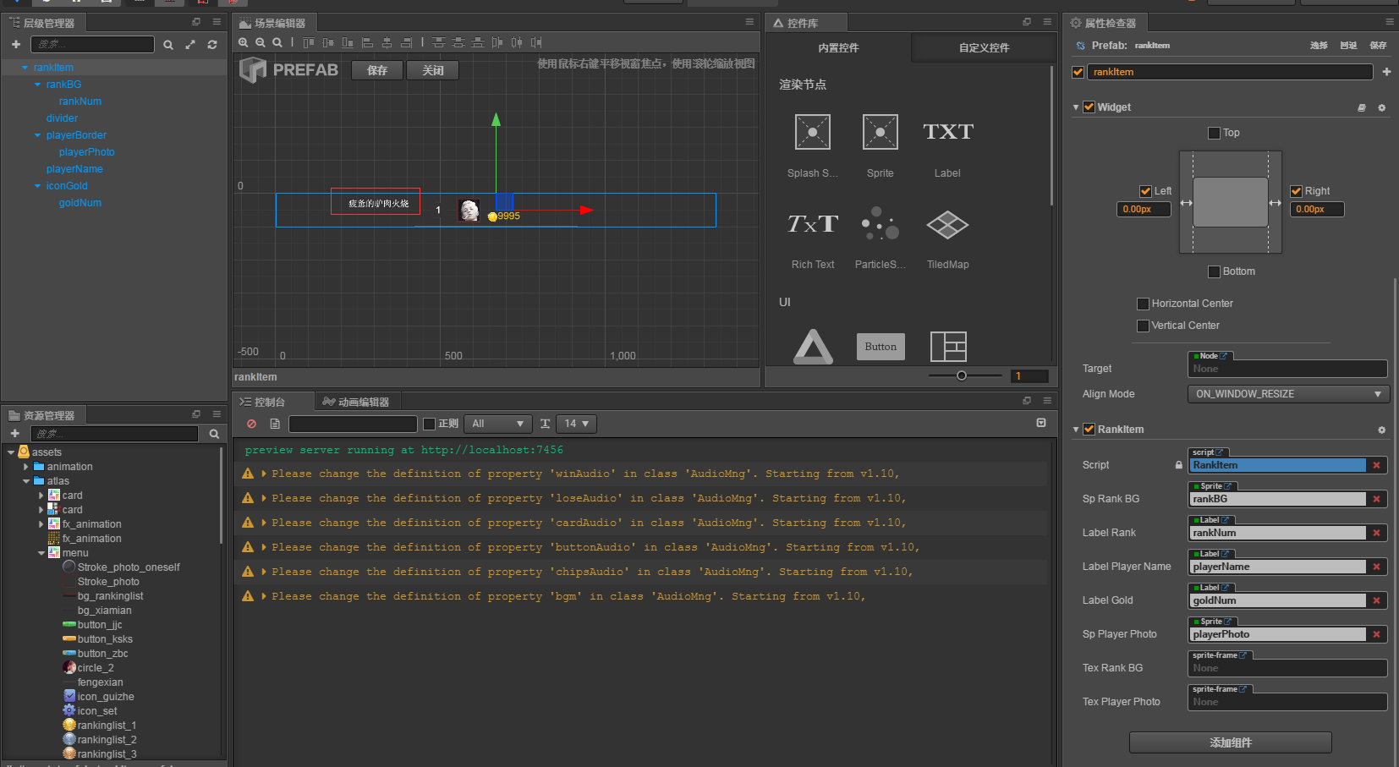Expand all nodes with the hierarchy arrows icon

tap(190, 45)
